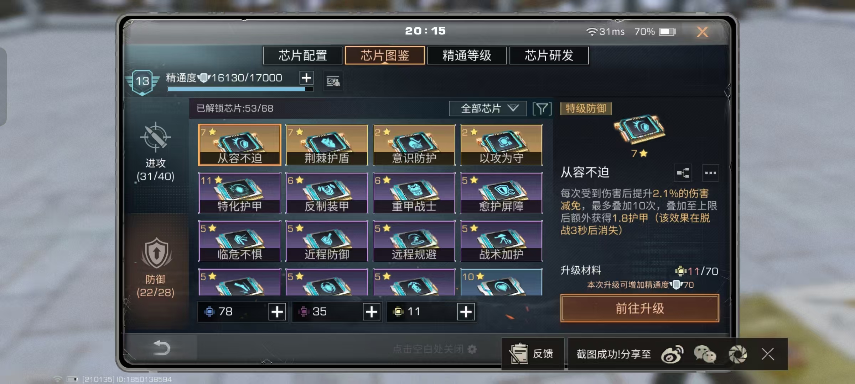Image resolution: width=855 pixels, height=384 pixels.
Task: Switch to the 精通等级 tab
Action: point(467,55)
